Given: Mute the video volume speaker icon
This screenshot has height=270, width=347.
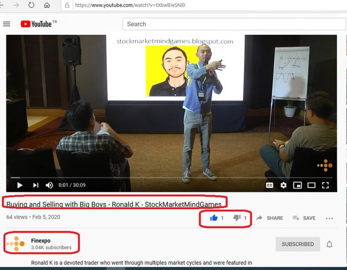Looking at the screenshot, I should [x=49, y=185].
